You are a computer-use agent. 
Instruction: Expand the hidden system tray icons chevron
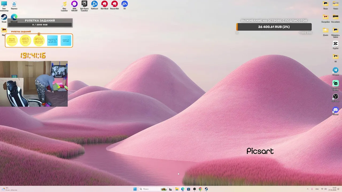[308, 189]
